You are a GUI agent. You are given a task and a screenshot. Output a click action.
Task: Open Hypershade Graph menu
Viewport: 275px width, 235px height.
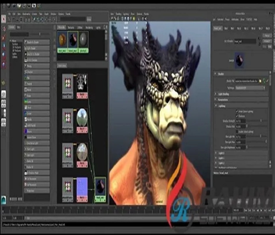pyautogui.click(x=46, y=14)
